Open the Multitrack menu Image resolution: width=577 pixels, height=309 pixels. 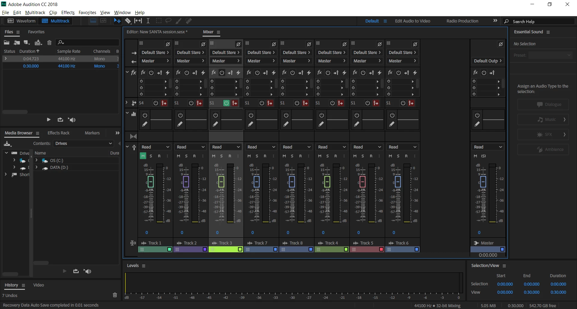point(35,12)
